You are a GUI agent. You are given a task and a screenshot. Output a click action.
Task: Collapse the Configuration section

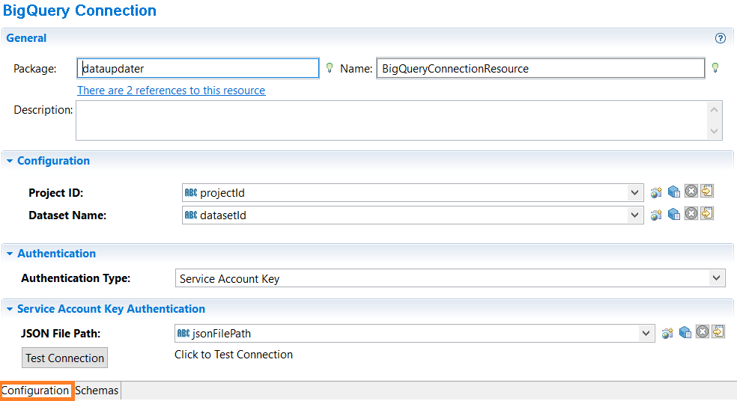[x=10, y=161]
